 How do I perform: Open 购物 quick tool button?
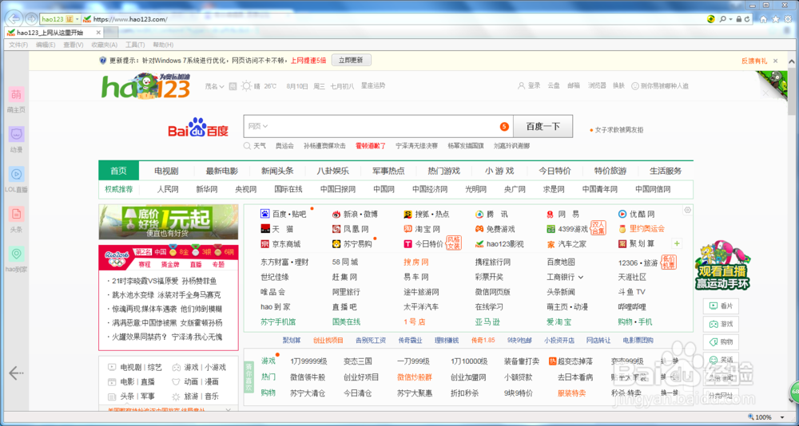point(721,341)
